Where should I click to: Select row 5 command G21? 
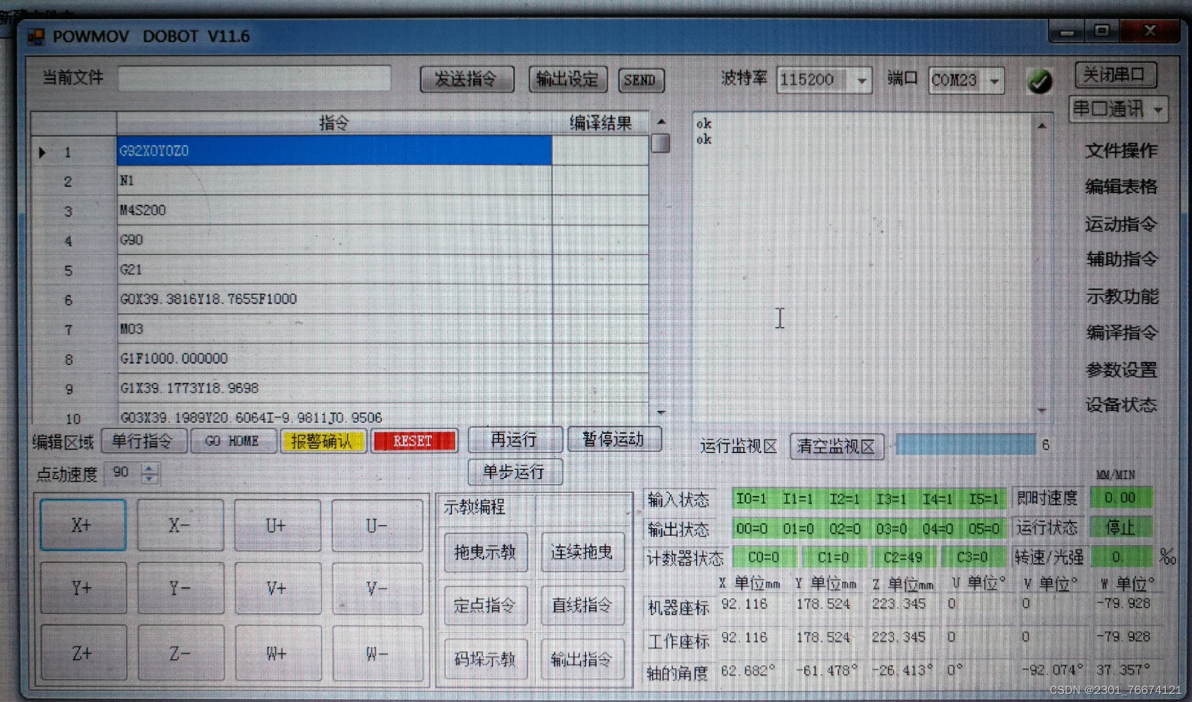pos(334,270)
